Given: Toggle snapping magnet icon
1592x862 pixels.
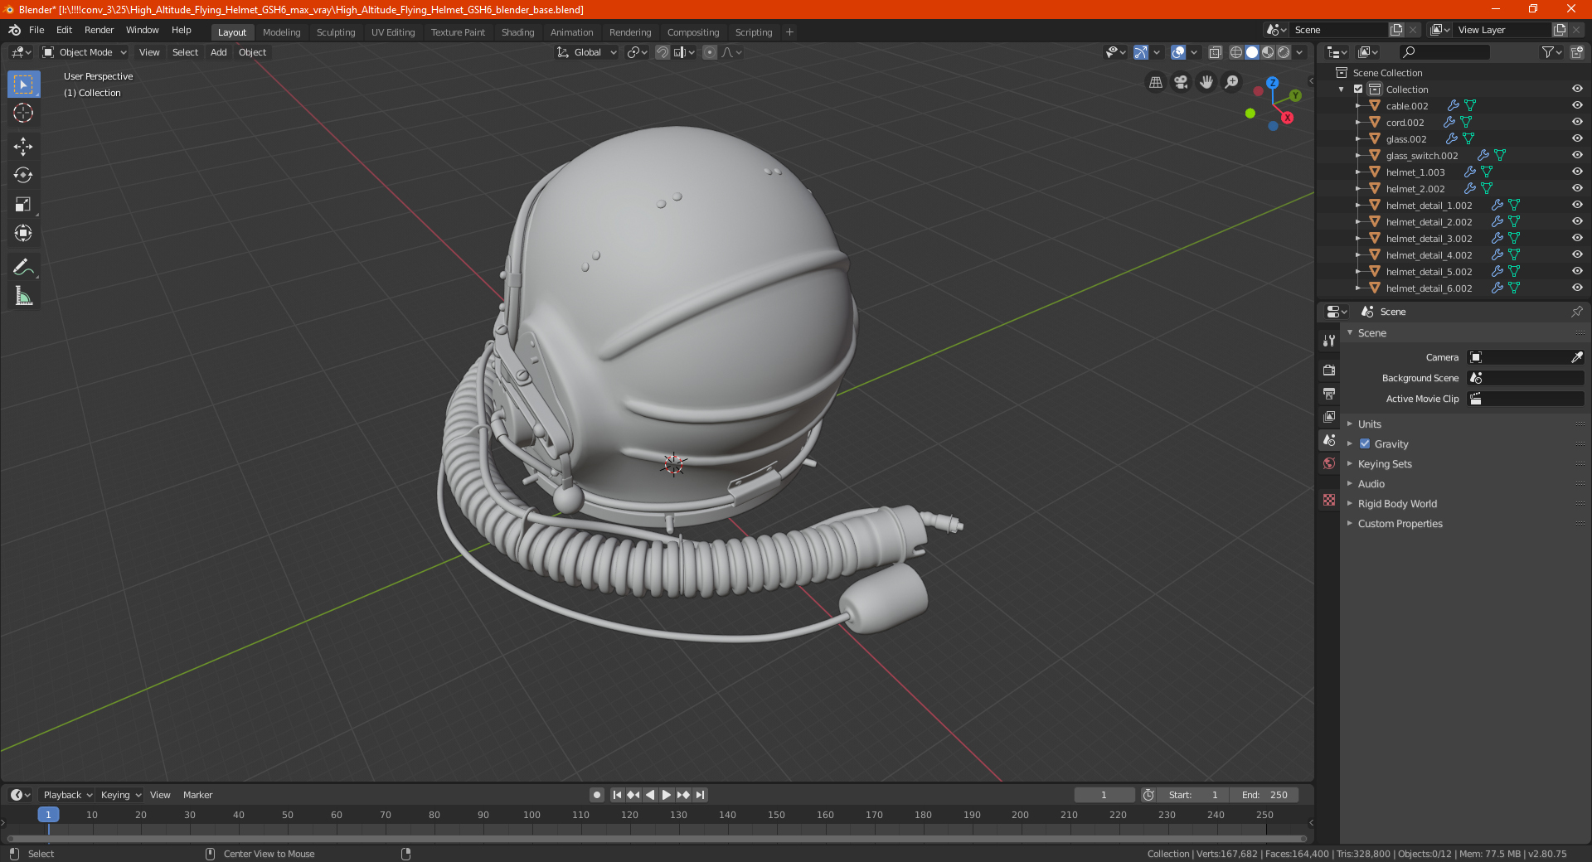Looking at the screenshot, I should pos(662,52).
